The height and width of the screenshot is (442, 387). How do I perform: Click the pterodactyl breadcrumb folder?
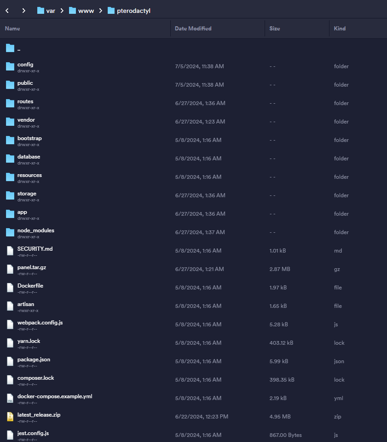point(129,11)
